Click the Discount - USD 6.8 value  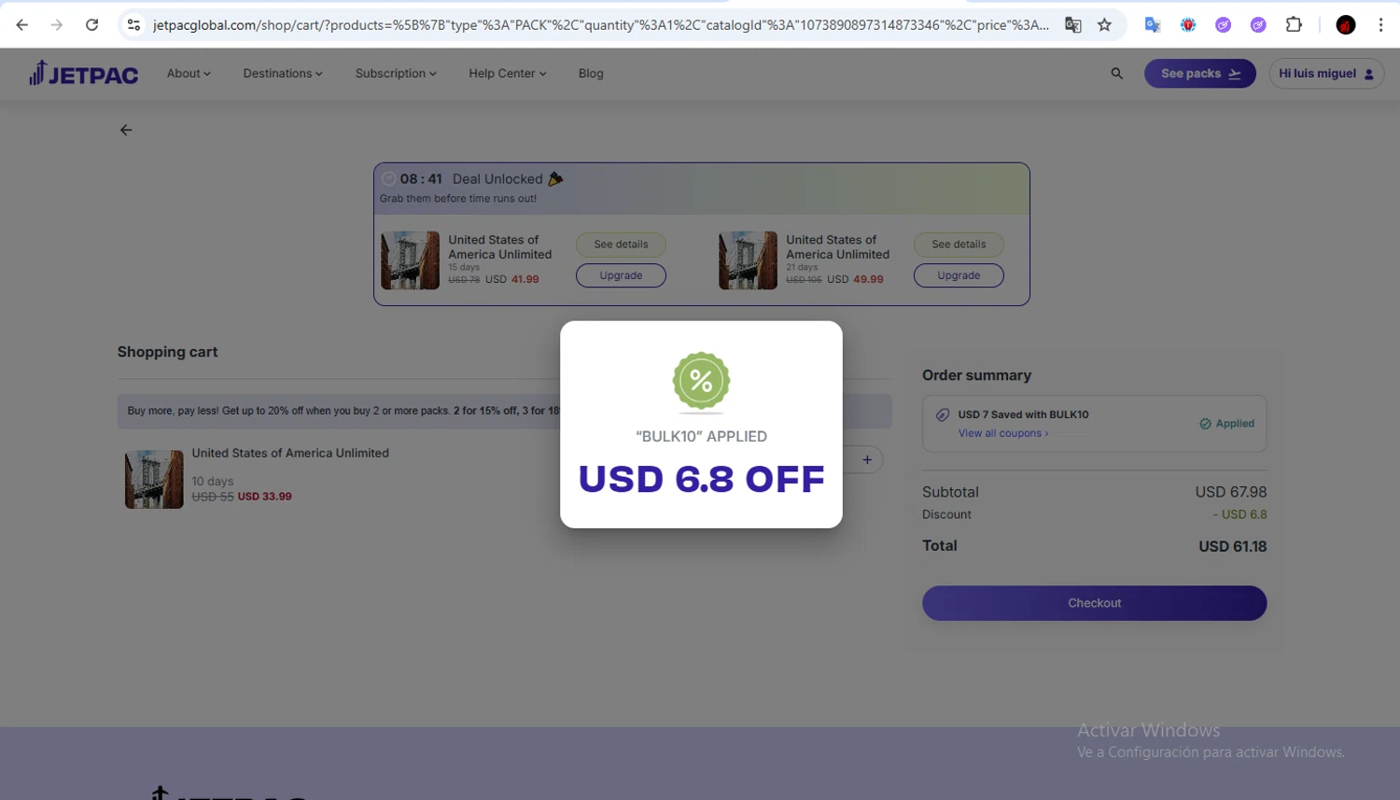tap(1239, 514)
